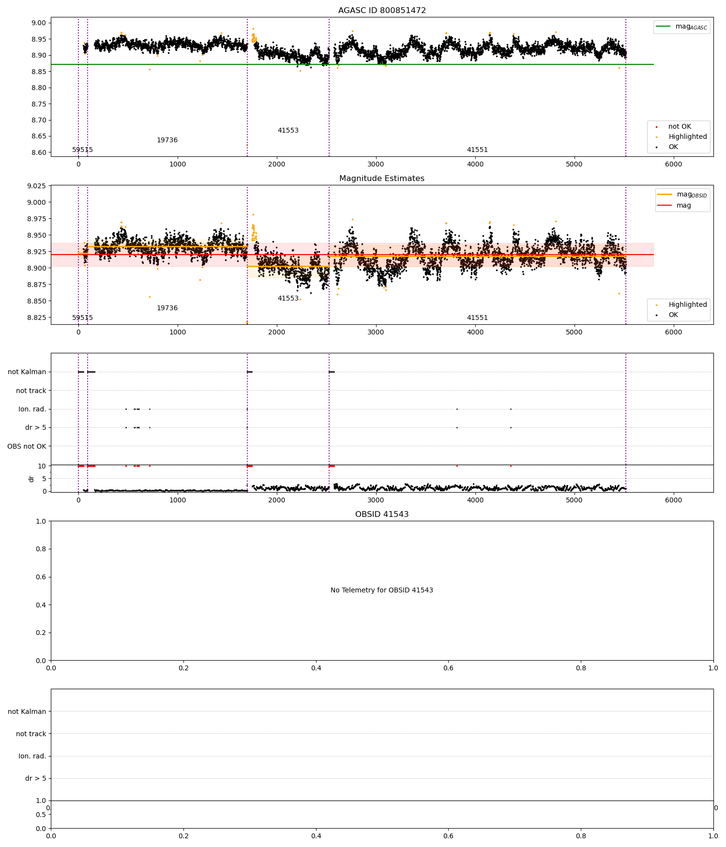The width and height of the screenshot is (726, 847).
Task: Click the 'Highlighted' legend entry in top plot
Action: click(x=688, y=137)
